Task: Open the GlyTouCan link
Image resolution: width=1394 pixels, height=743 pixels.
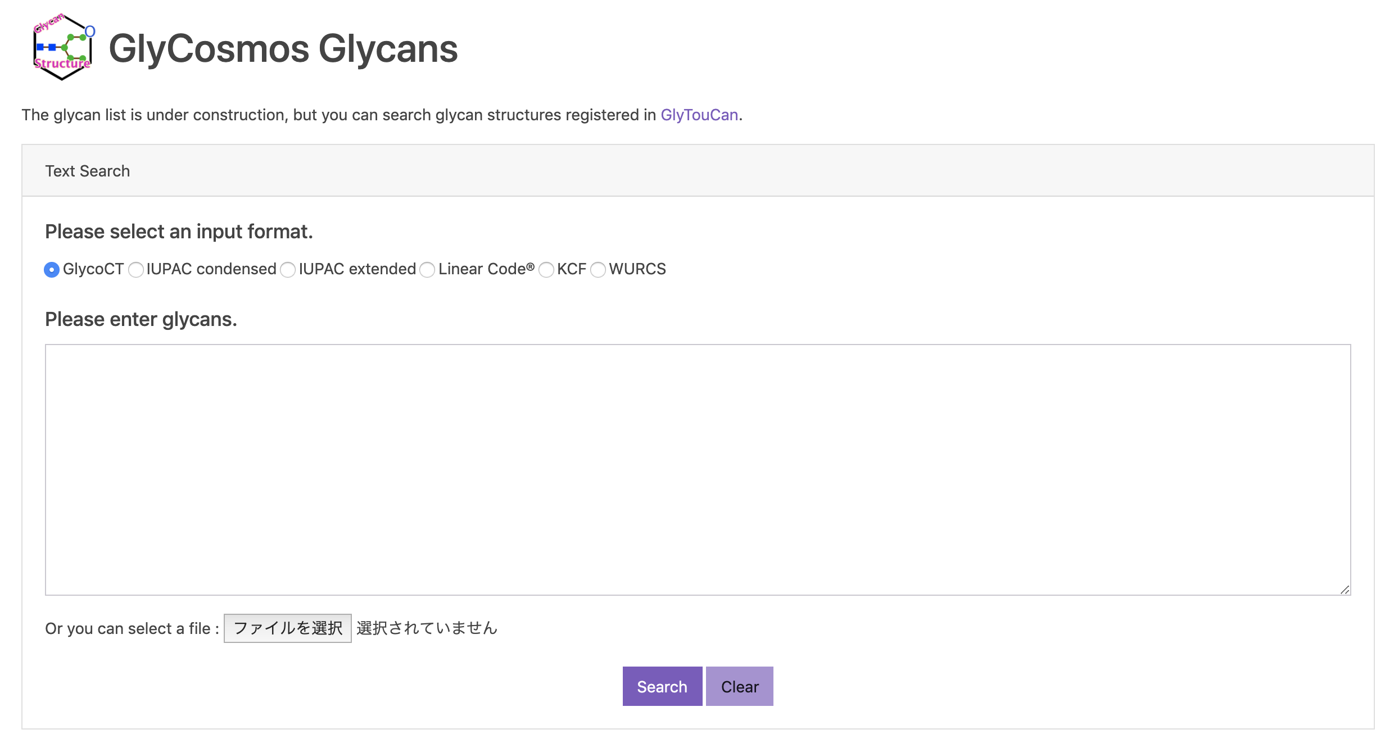Action: point(699,115)
